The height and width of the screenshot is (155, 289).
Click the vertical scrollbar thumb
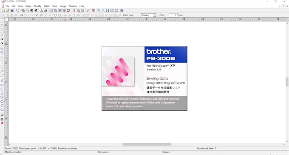[287, 82]
